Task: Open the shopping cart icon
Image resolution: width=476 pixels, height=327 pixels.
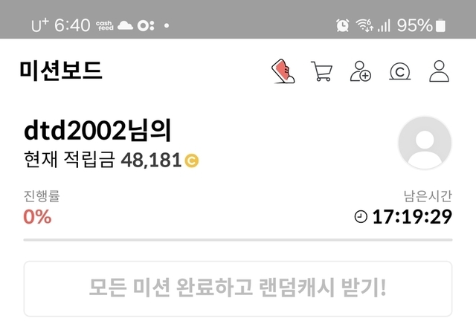Action: [x=321, y=71]
